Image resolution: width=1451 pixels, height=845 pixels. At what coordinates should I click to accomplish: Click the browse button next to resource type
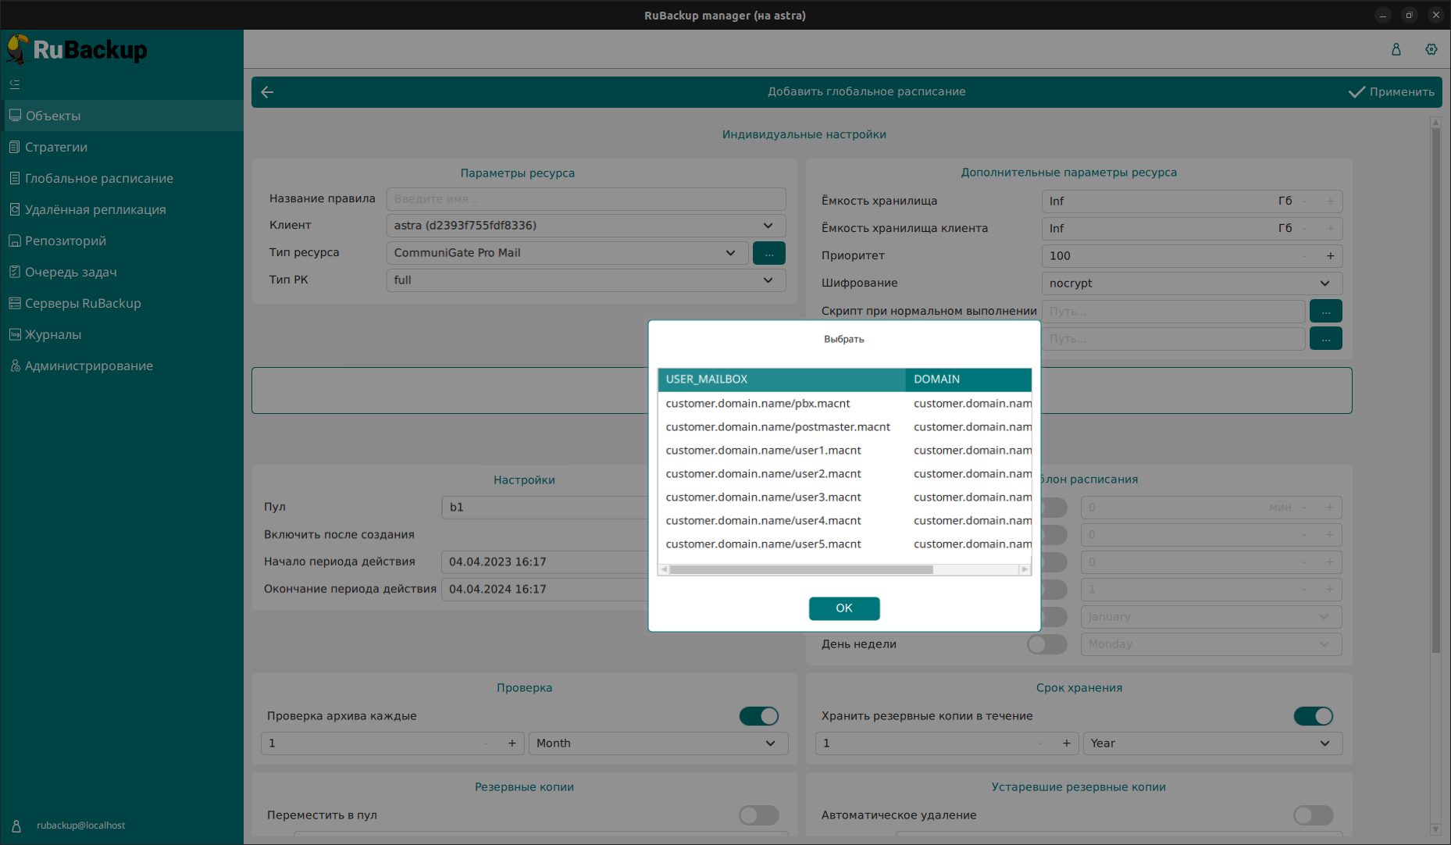(768, 253)
